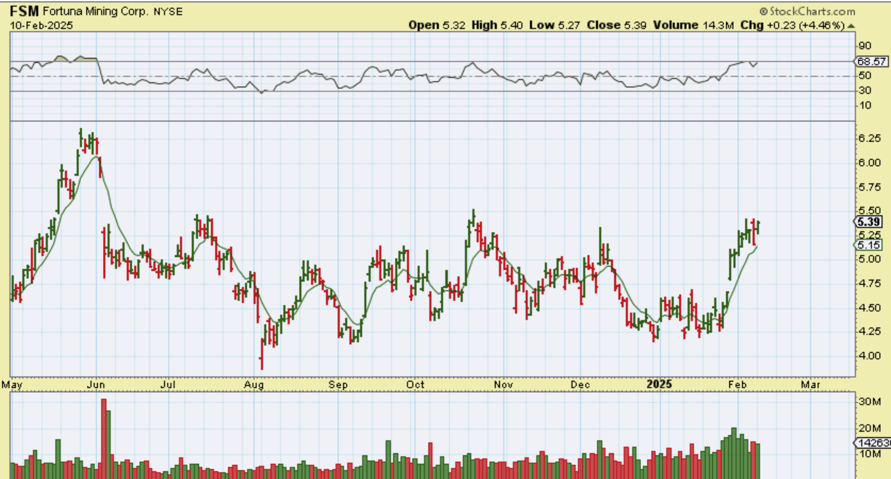
Task: Click the tallest red volume bar in June
Action: (x=103, y=438)
